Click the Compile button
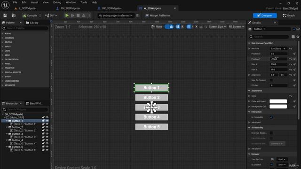This screenshot has height=169, width=301. tap(30, 15)
